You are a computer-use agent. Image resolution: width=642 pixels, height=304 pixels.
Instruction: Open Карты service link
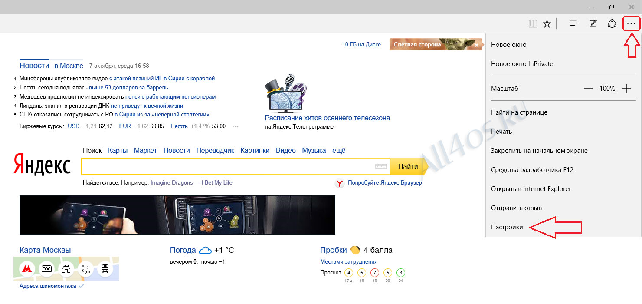point(118,151)
